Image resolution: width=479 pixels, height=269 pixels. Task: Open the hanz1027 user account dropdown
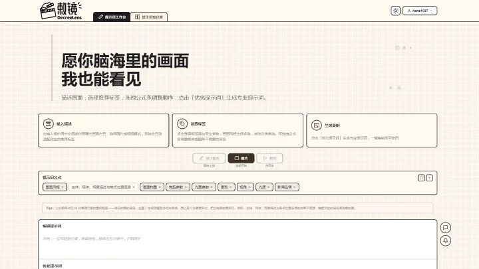(x=420, y=11)
